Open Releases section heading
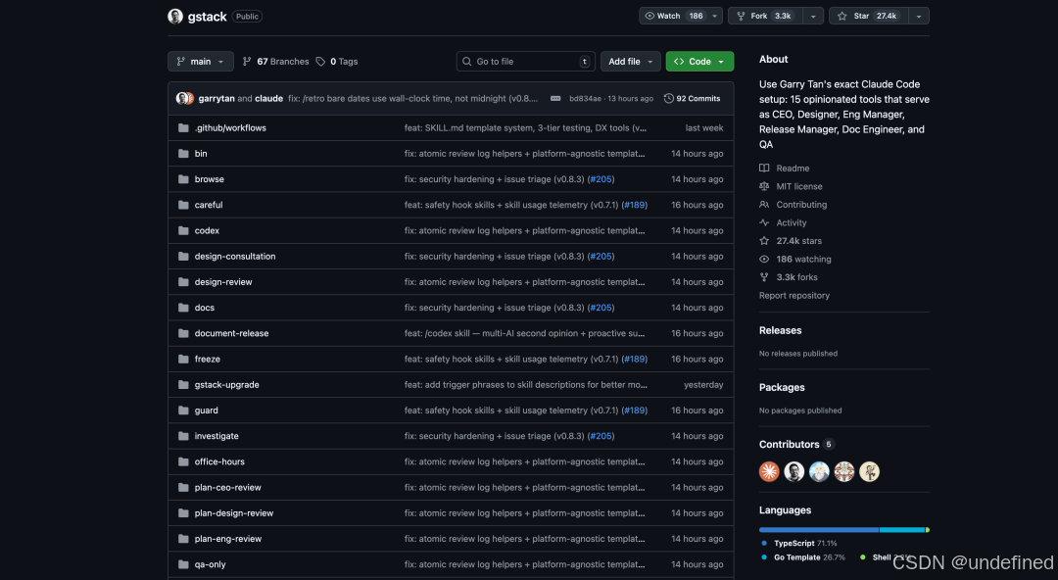 (x=780, y=330)
